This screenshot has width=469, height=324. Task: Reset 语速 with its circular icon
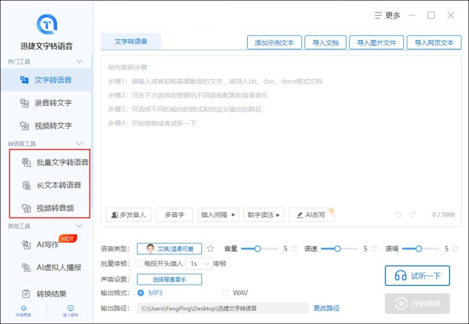(x=373, y=248)
